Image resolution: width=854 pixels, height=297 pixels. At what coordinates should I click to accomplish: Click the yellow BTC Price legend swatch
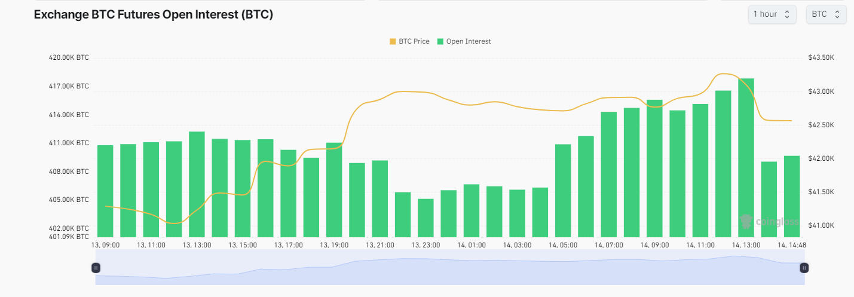coord(393,41)
